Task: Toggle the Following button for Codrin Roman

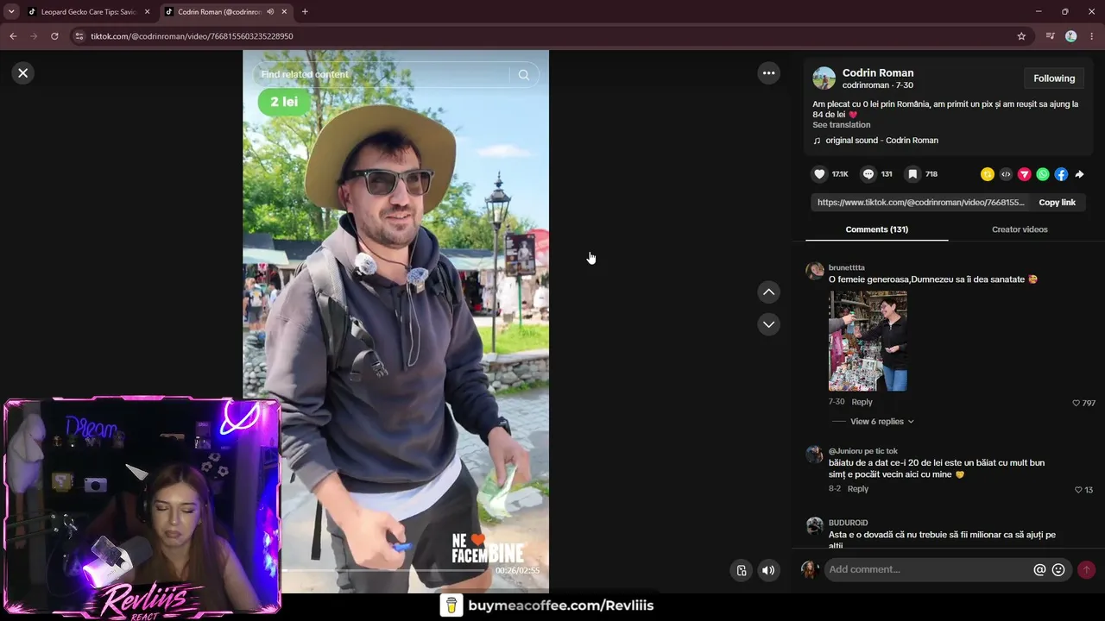Action: pos(1054,78)
